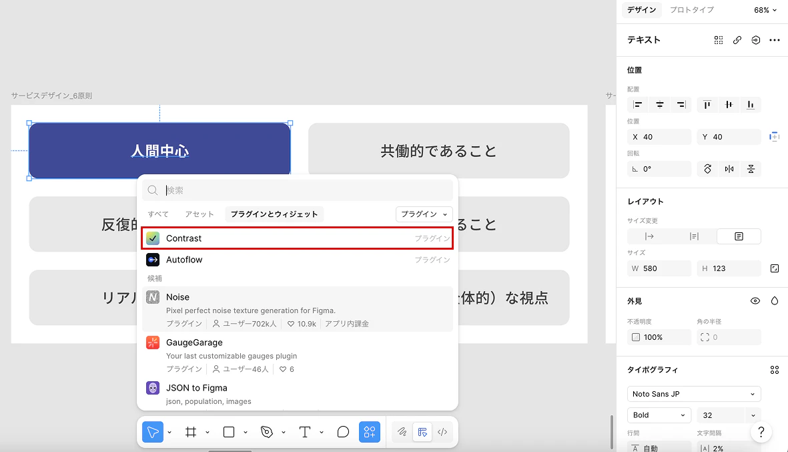Screen dimensions: 788x452
Task: Align layer to right
Action: tap(681, 105)
